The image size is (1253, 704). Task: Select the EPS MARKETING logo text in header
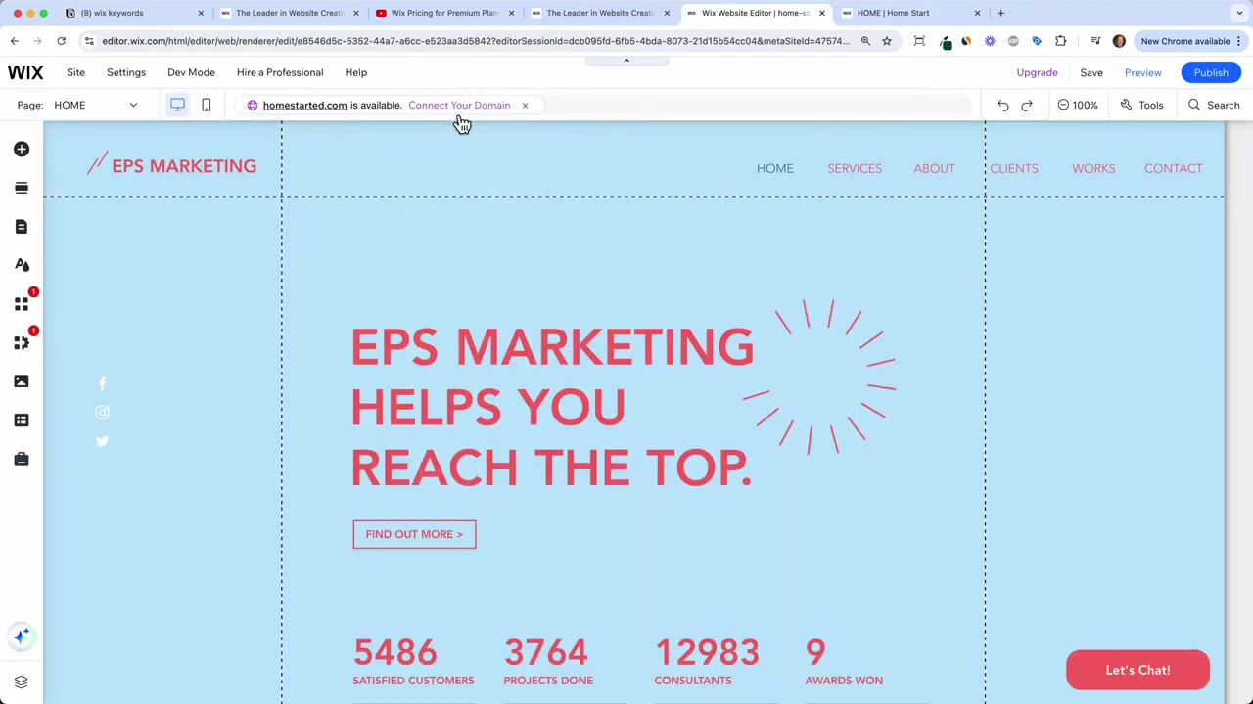(x=184, y=166)
